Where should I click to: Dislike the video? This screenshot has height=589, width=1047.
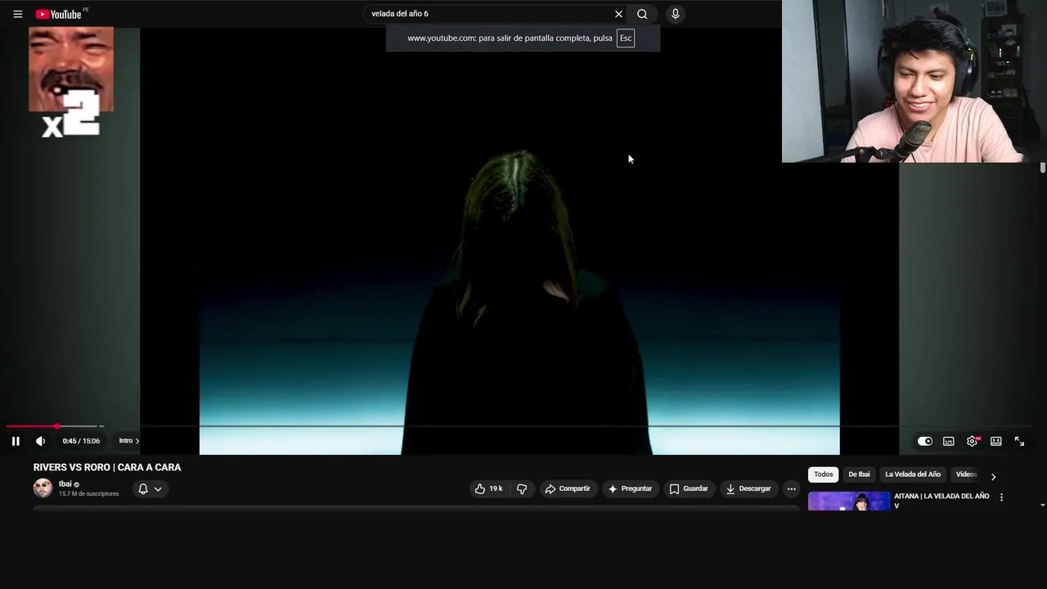[522, 488]
